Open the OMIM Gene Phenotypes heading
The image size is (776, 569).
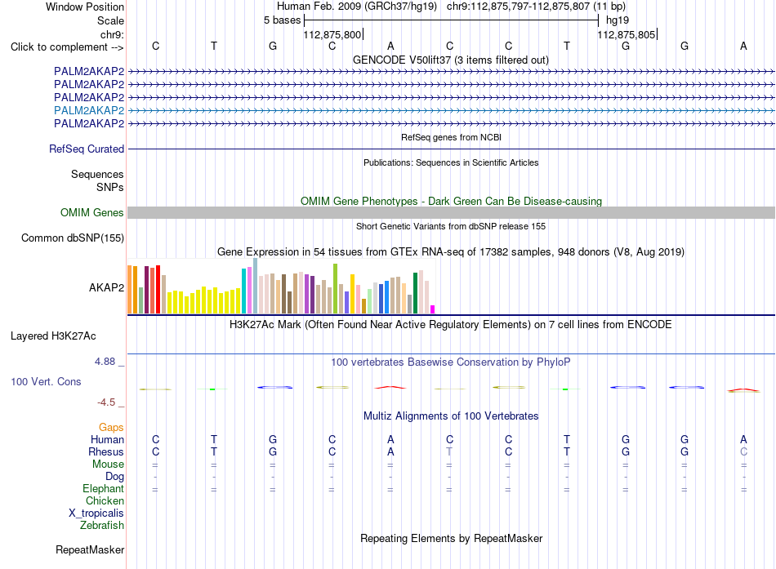(x=451, y=201)
